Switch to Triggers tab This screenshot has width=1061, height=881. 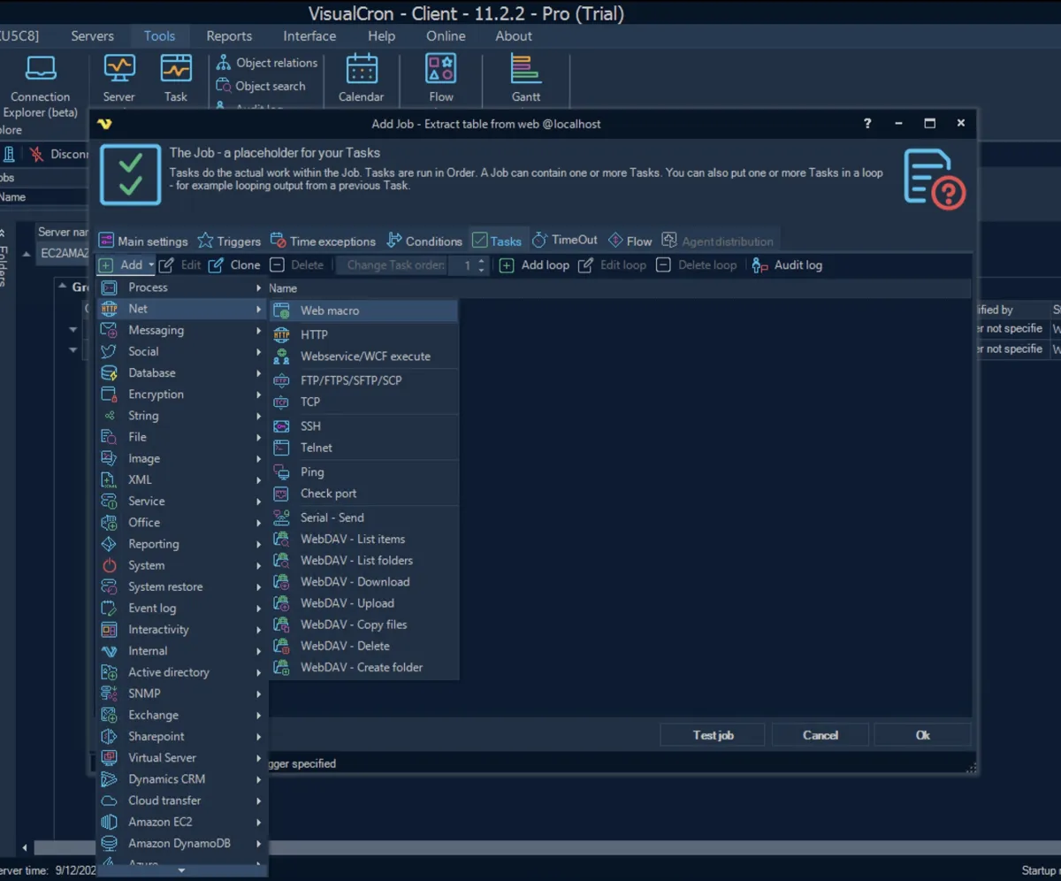(229, 241)
